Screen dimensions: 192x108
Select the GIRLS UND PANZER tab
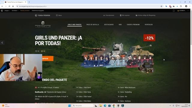[x=74, y=25]
